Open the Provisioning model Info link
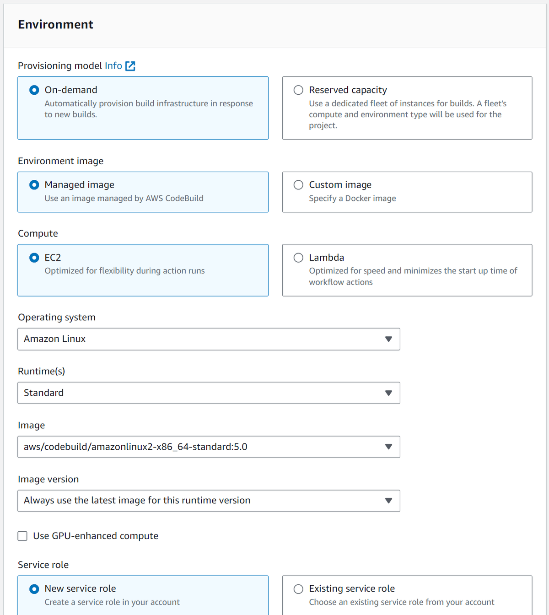 tap(113, 66)
